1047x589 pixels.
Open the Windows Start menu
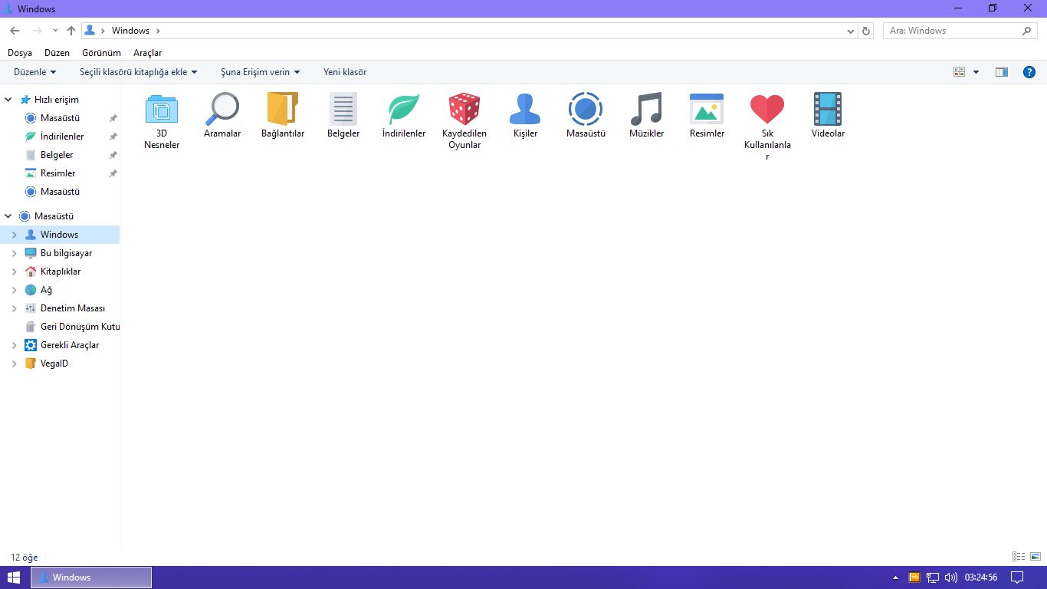(x=14, y=577)
